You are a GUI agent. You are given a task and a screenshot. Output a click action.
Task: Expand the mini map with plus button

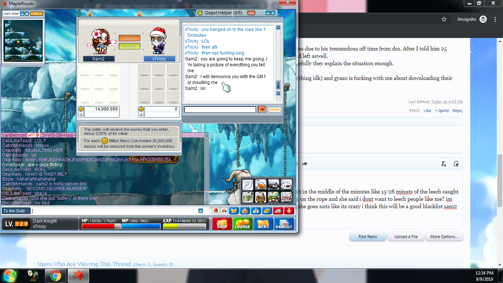tap(27, 14)
